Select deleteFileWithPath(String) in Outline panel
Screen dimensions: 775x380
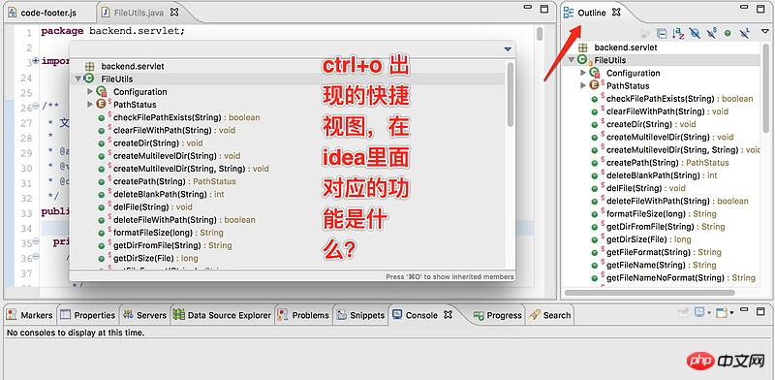[677, 201]
